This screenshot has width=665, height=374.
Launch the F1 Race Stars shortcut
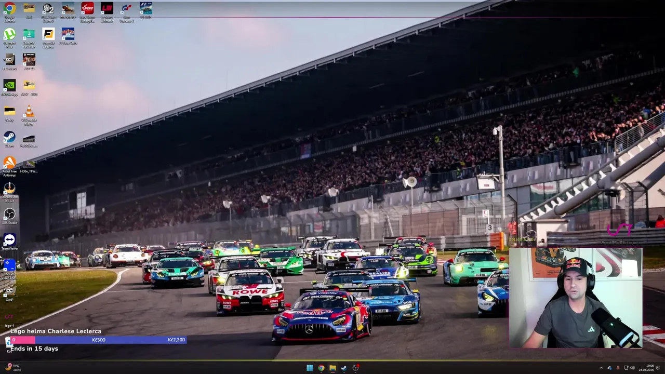(x=68, y=37)
